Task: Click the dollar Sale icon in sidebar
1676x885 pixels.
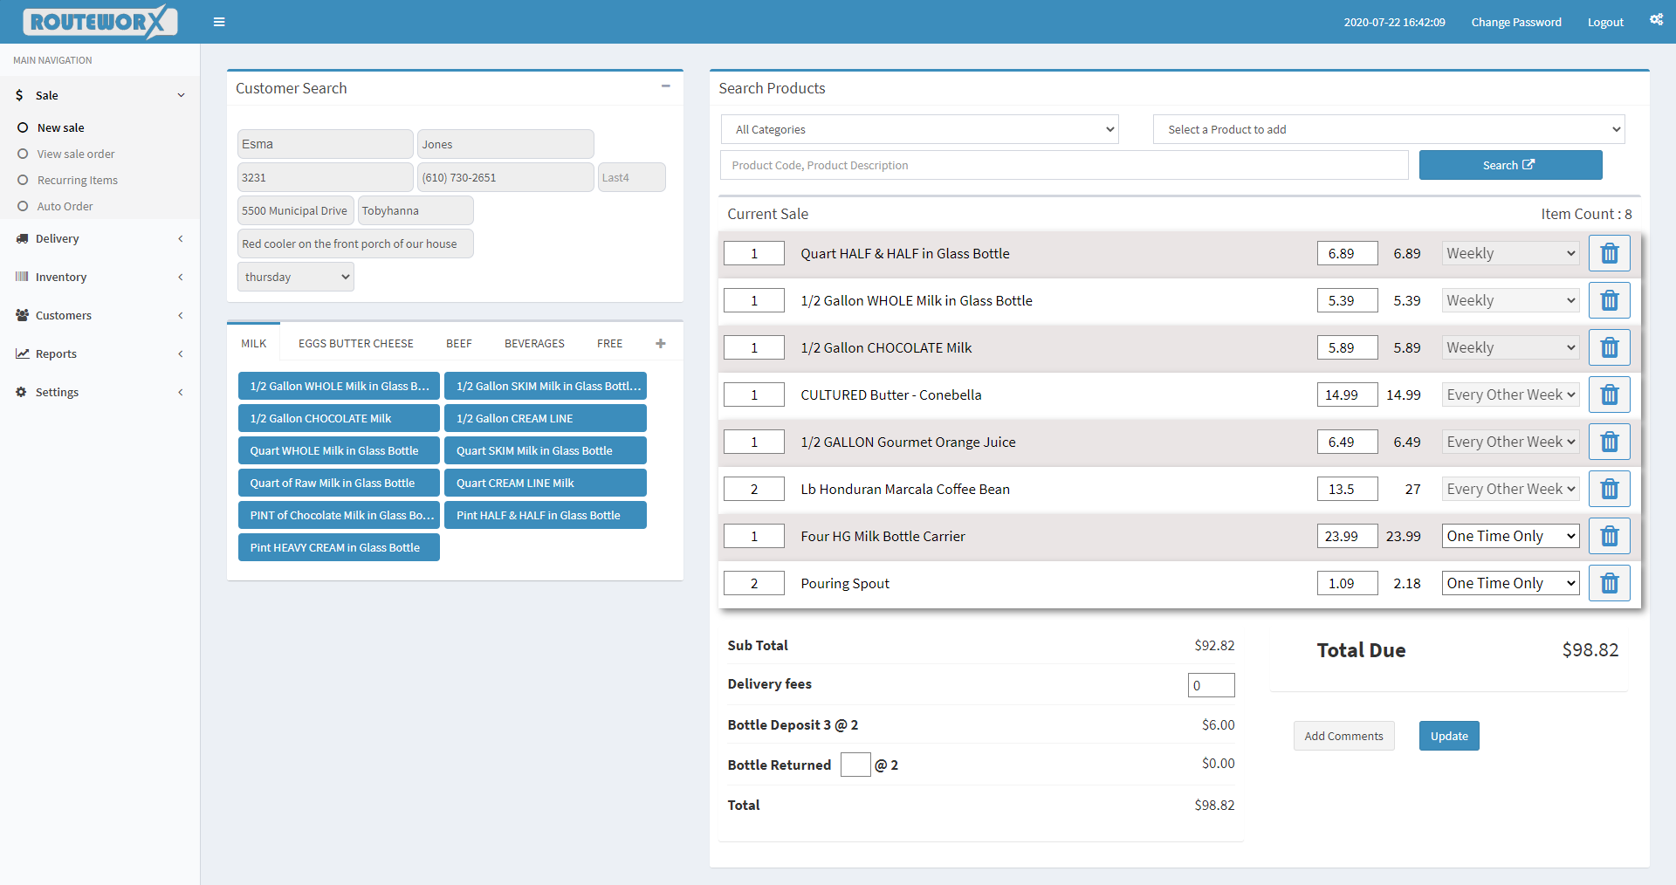Action: [x=19, y=95]
